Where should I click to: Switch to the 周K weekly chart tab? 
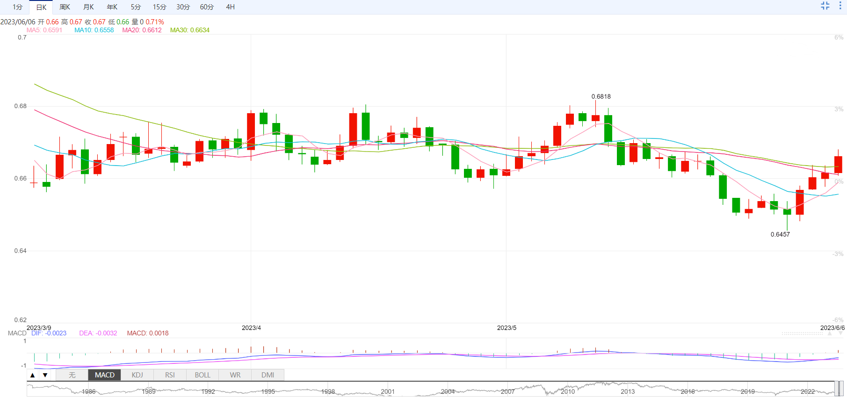[x=65, y=7]
